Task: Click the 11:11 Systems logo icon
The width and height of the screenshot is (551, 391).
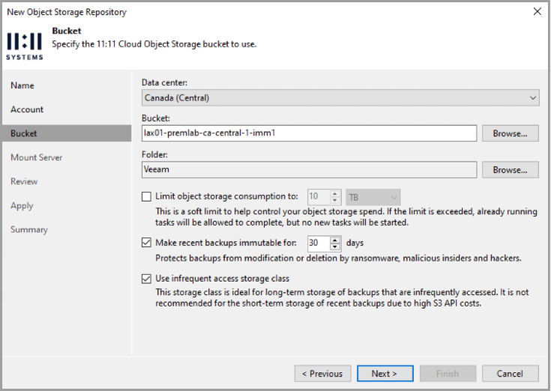Action: pos(24,46)
